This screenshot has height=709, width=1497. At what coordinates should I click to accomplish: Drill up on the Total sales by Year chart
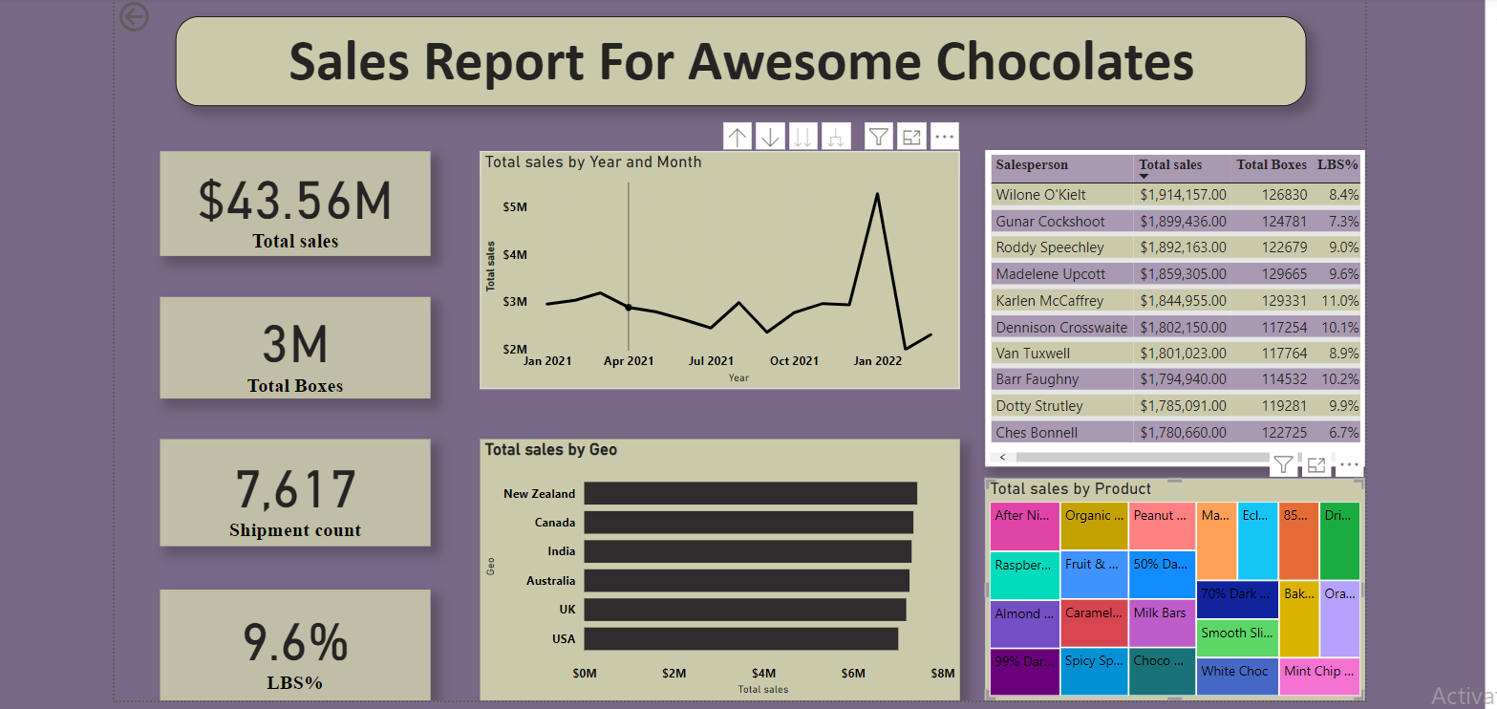tap(738, 136)
